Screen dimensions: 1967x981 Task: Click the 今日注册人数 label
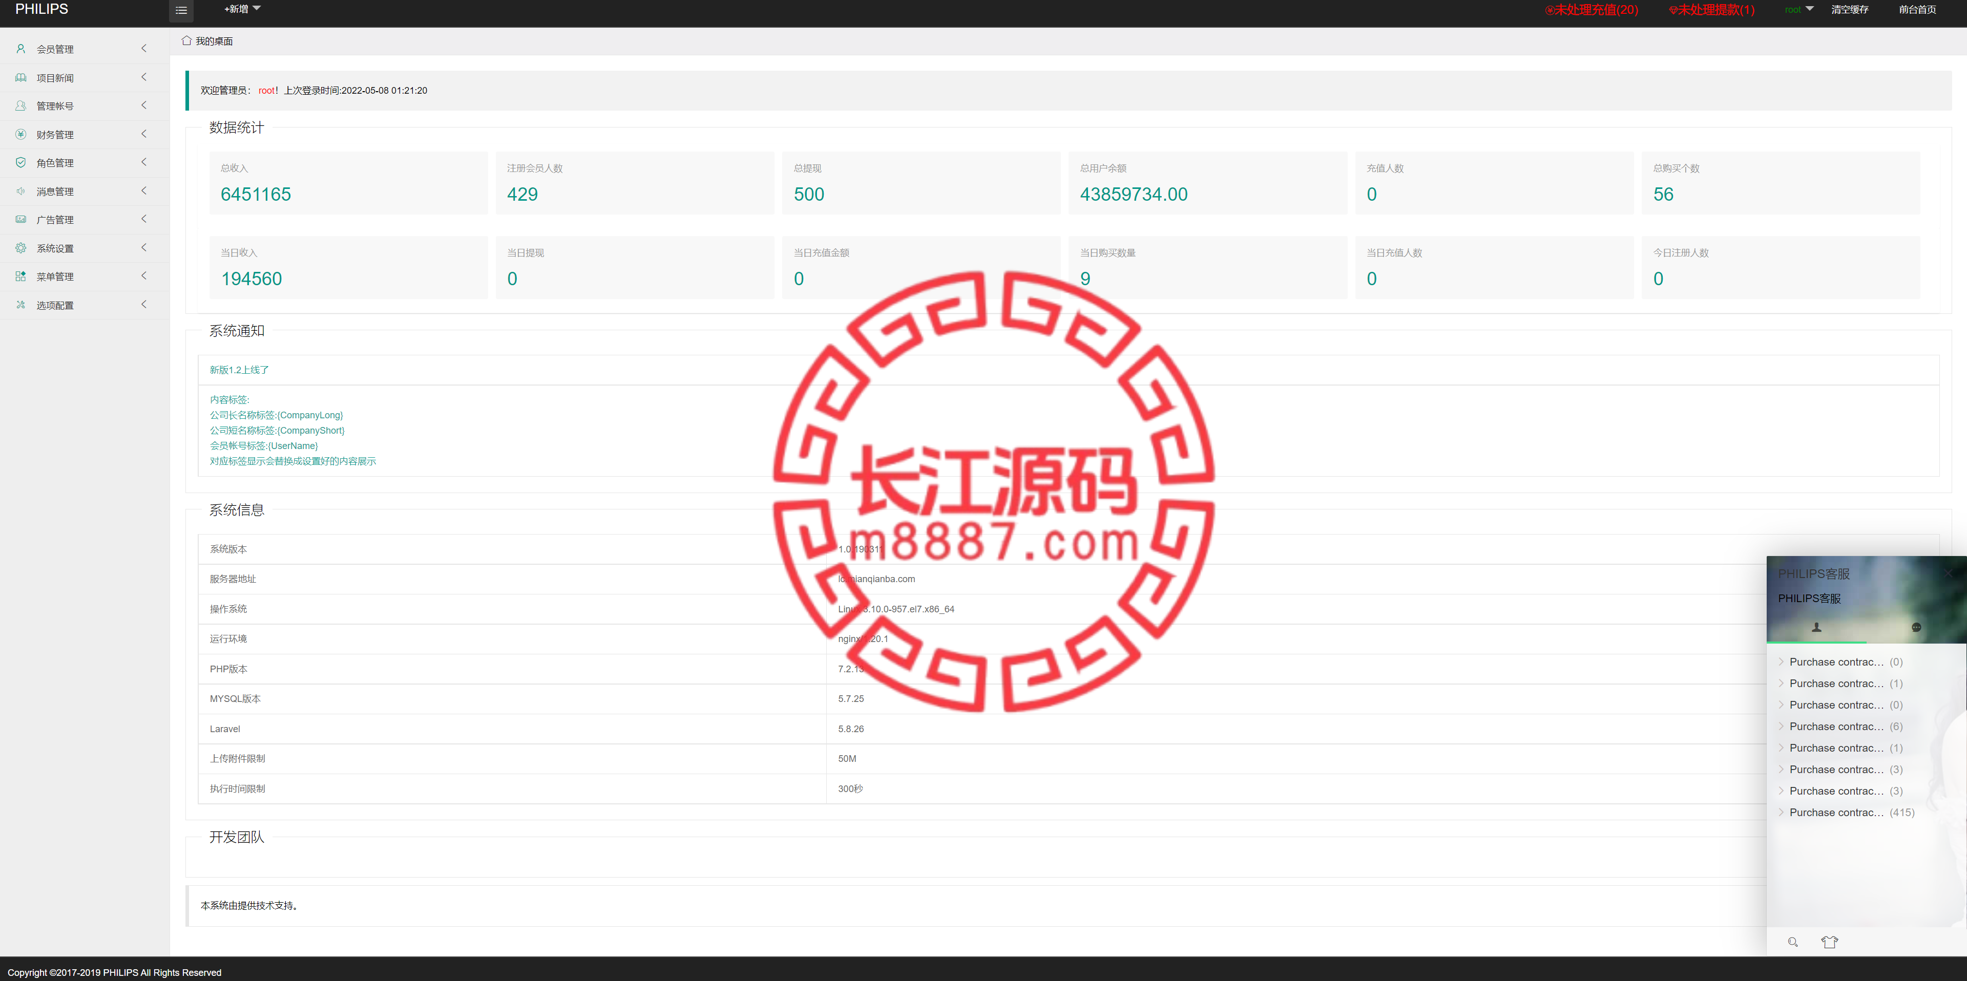point(1681,253)
